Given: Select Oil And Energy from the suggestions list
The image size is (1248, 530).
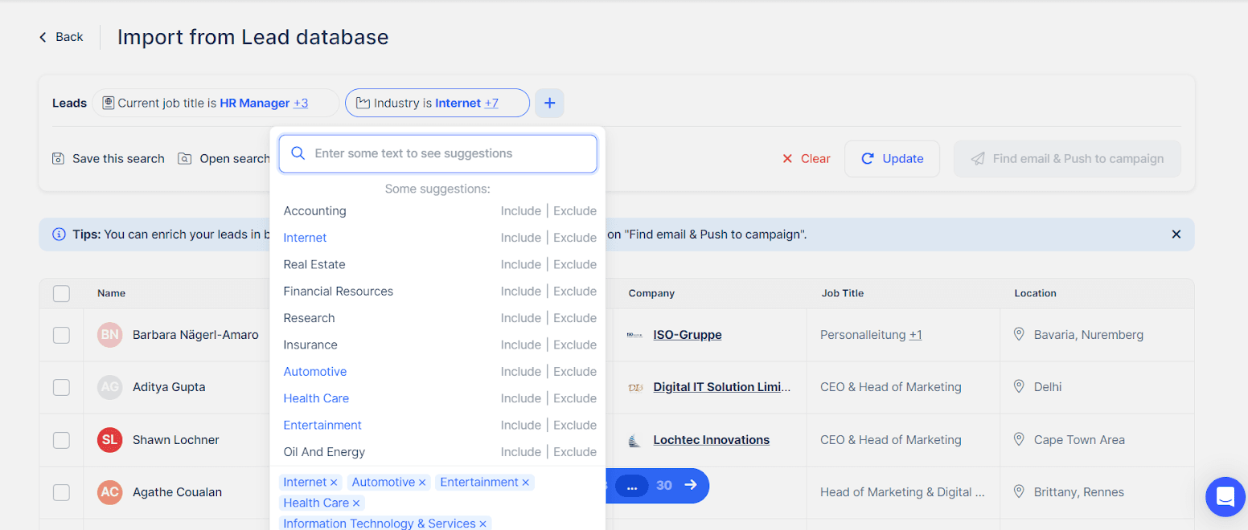Looking at the screenshot, I should click(324, 451).
